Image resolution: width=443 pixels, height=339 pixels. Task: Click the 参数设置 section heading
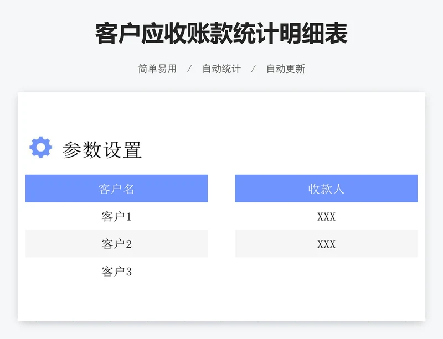[x=102, y=150]
